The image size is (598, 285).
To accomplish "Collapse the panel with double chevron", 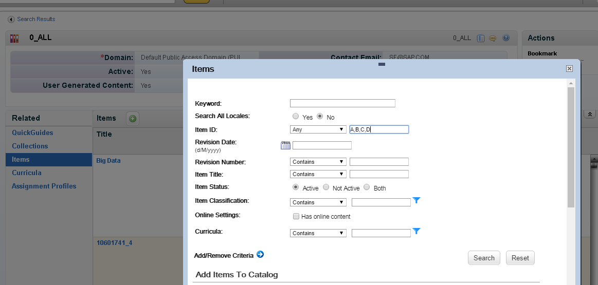I will (590, 115).
